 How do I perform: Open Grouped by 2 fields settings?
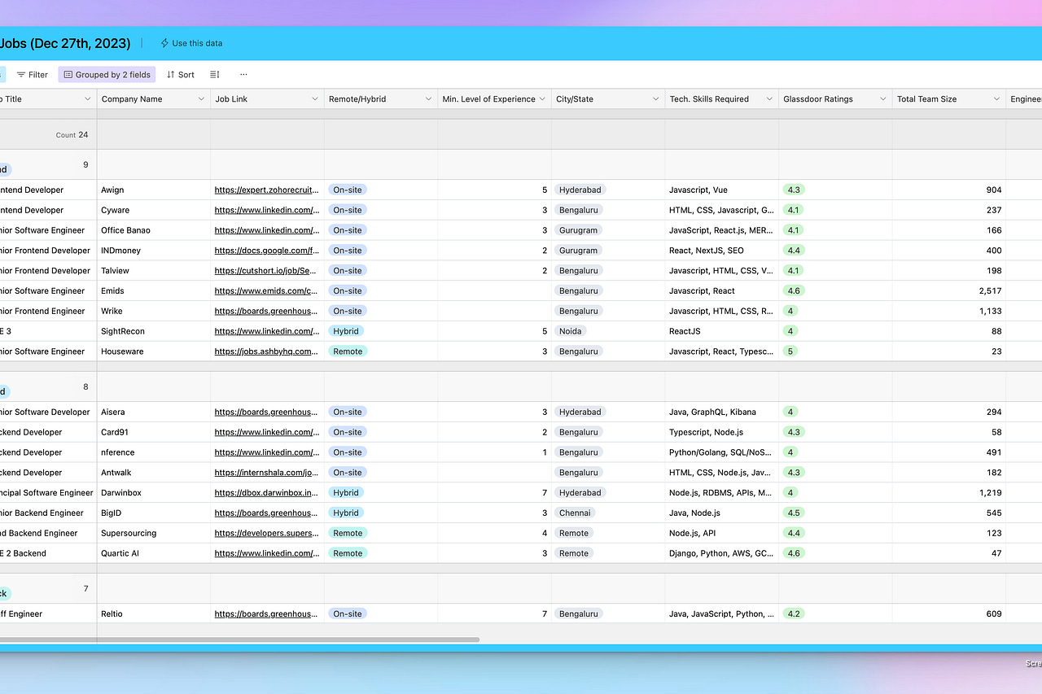point(107,74)
